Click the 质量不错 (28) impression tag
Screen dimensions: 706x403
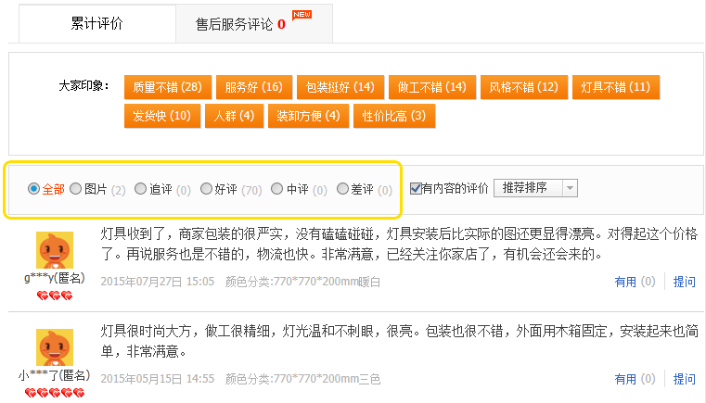tap(167, 87)
